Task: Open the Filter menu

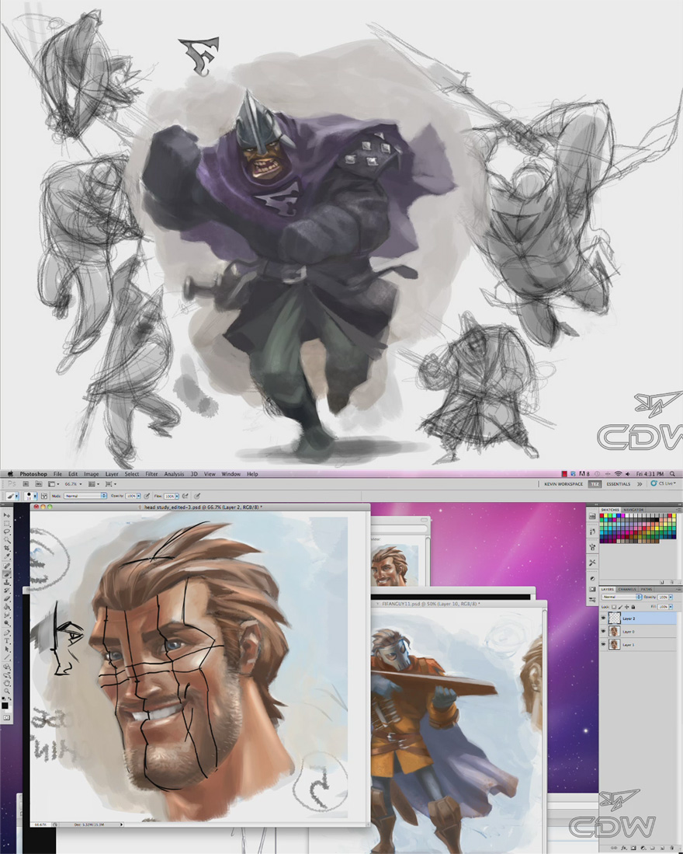Action: click(x=151, y=474)
